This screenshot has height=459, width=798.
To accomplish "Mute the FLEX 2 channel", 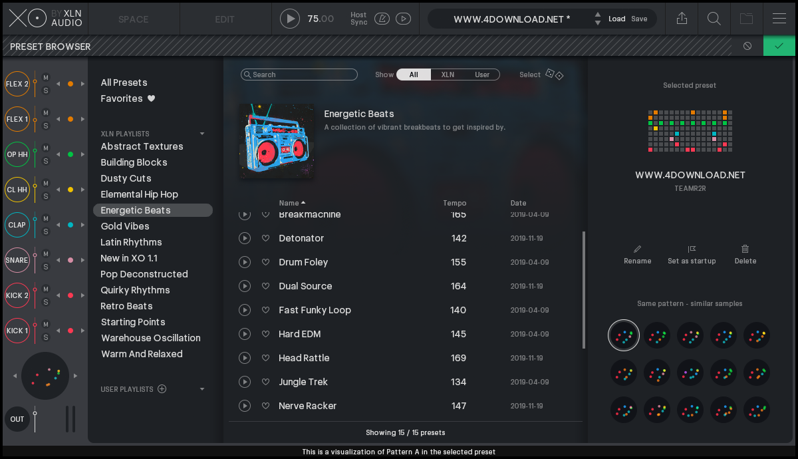I will pos(46,77).
